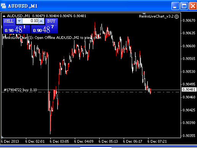Click the sell price 0.90481 tile

coord(16,29)
